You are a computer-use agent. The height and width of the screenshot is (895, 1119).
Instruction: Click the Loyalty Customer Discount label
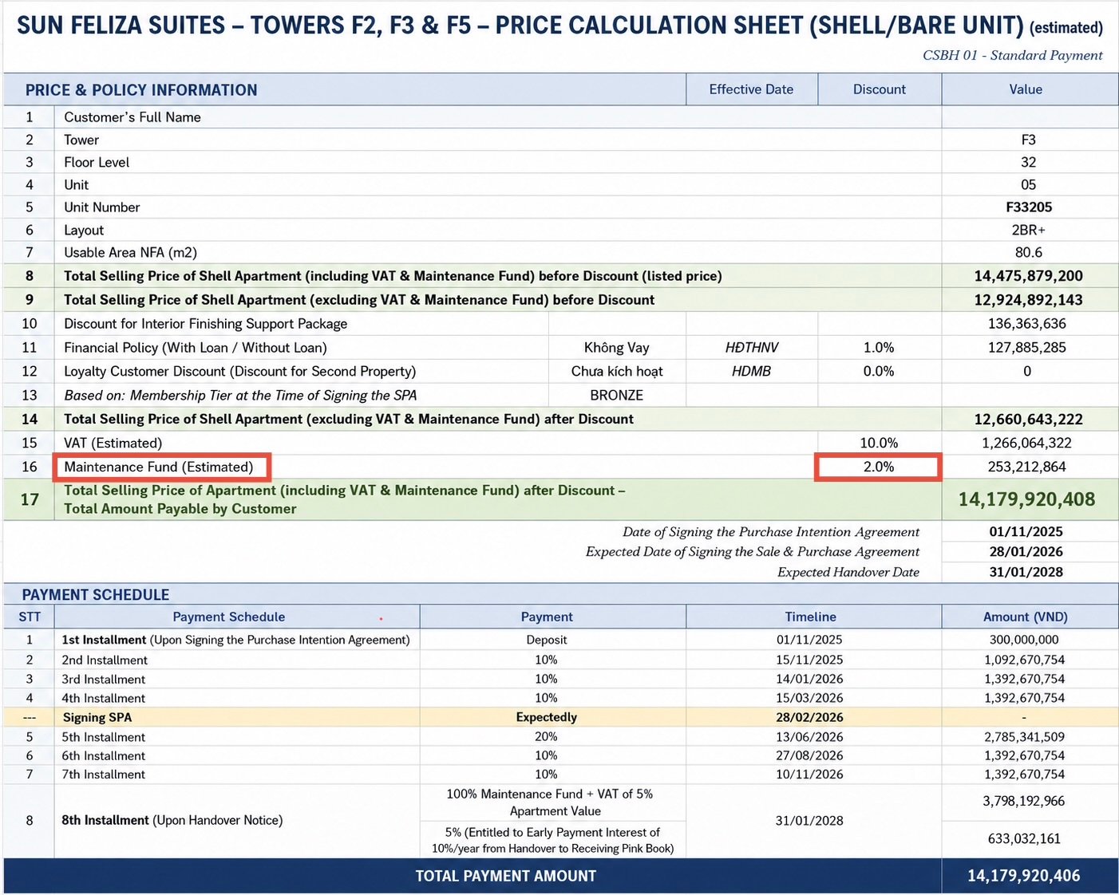coord(240,372)
